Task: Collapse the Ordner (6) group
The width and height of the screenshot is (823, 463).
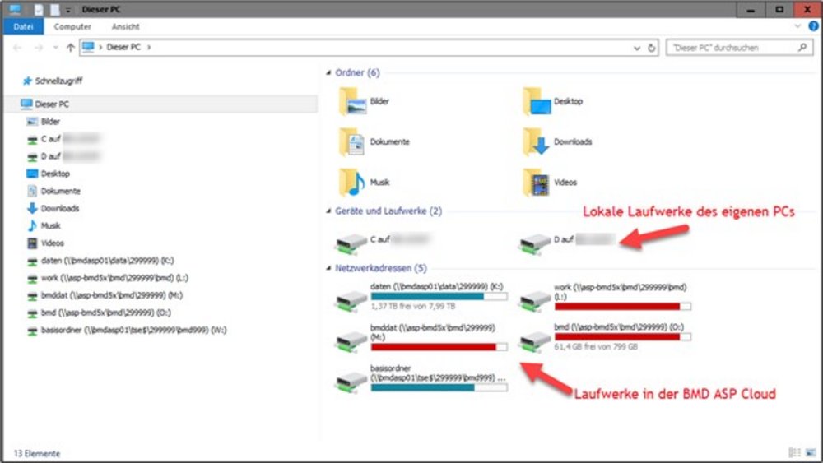Action: (329, 73)
